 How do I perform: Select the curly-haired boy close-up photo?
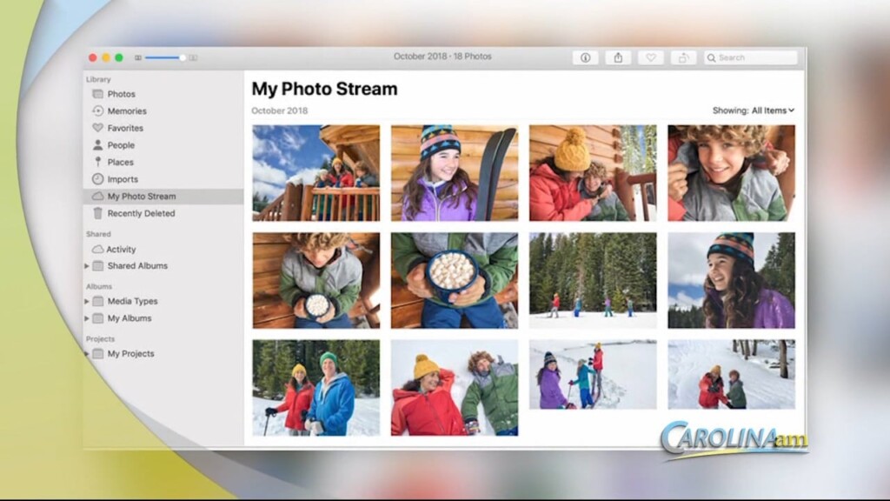click(731, 173)
